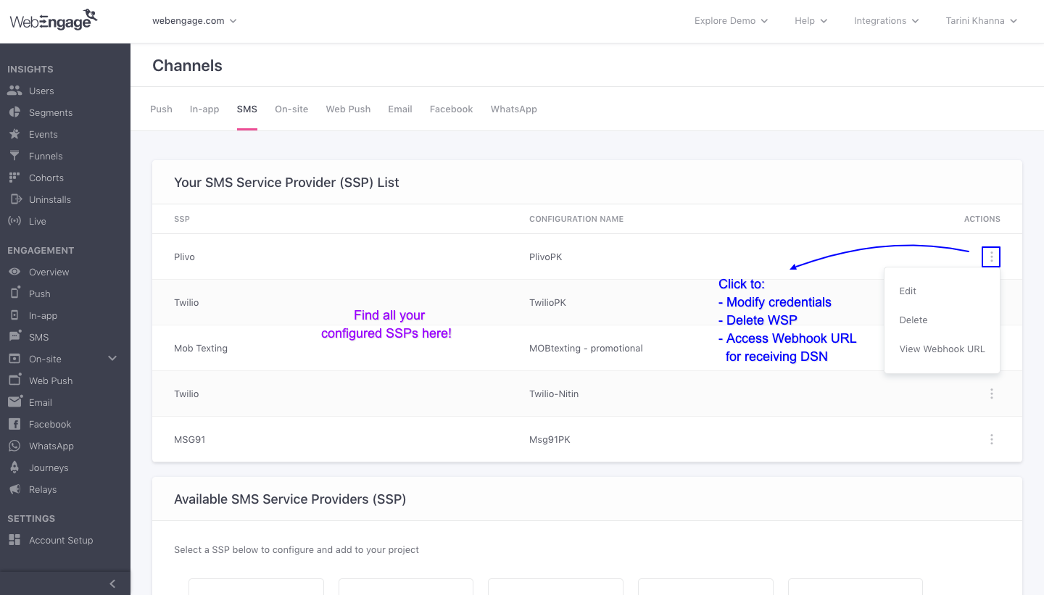The height and width of the screenshot is (595, 1044).
Task: Click the MSG91 SSP cell
Action: 189,439
